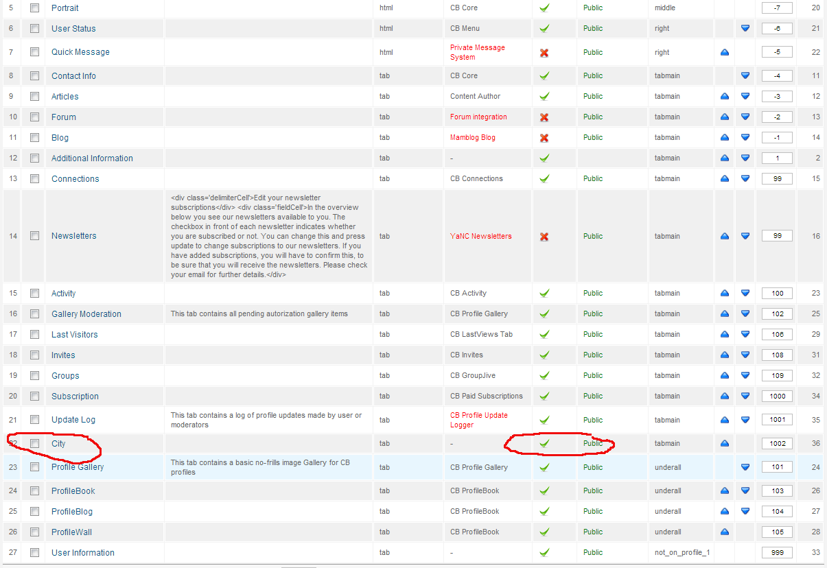
Task: Move Invites row up
Action: coord(725,355)
